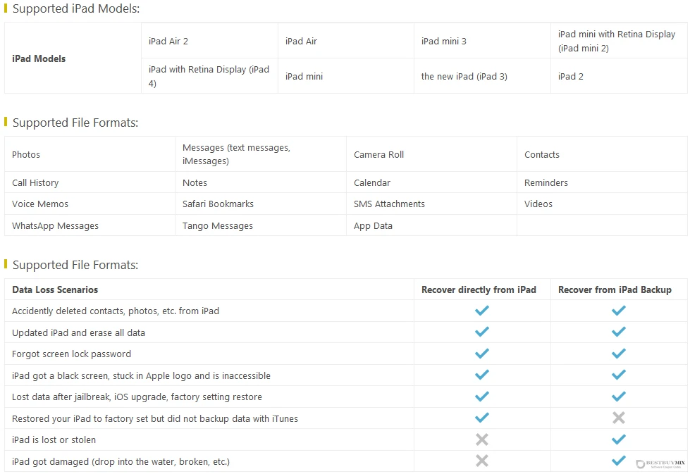690x474 pixels.
Task: Click checkmark for forgot password under Recover directly
Action: [x=482, y=353]
